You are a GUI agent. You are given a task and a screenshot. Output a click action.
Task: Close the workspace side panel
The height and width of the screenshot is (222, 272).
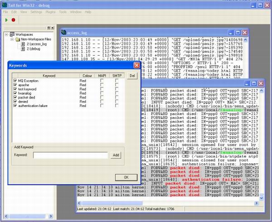(53, 28)
